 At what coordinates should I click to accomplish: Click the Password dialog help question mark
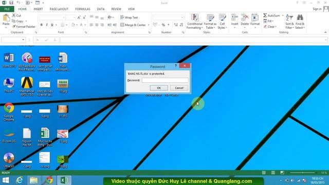coord(176,66)
